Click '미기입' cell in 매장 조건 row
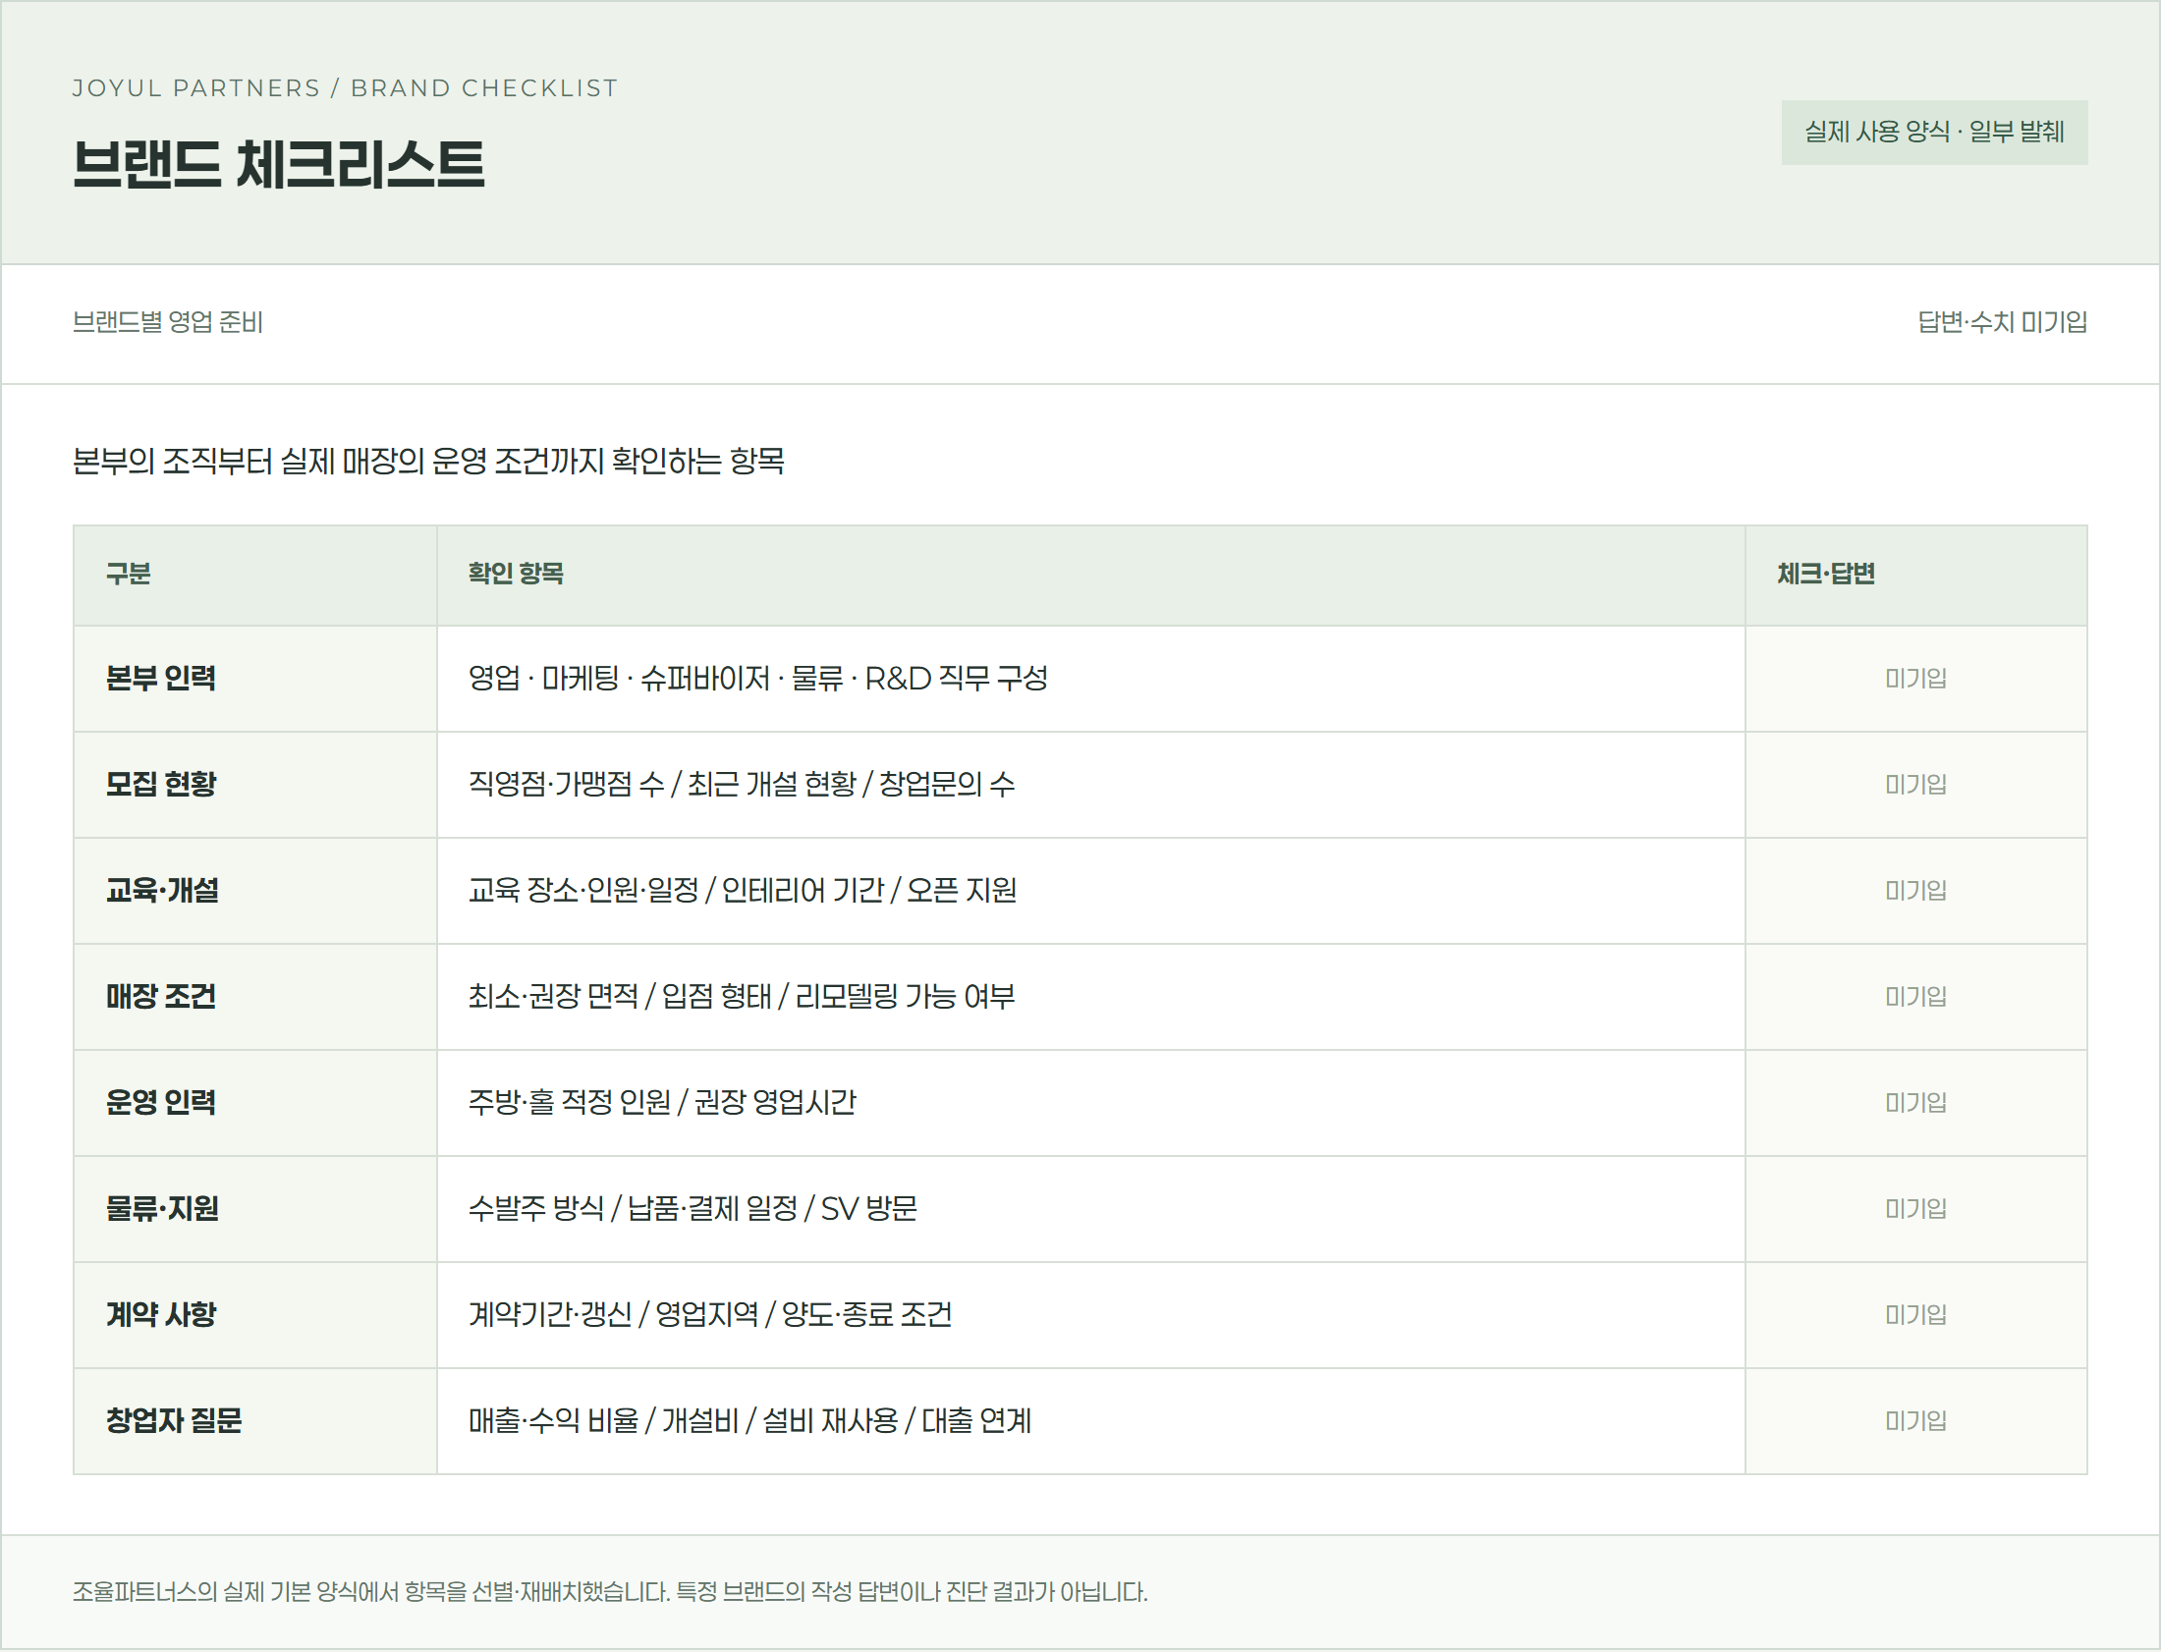 pyautogui.click(x=1915, y=997)
